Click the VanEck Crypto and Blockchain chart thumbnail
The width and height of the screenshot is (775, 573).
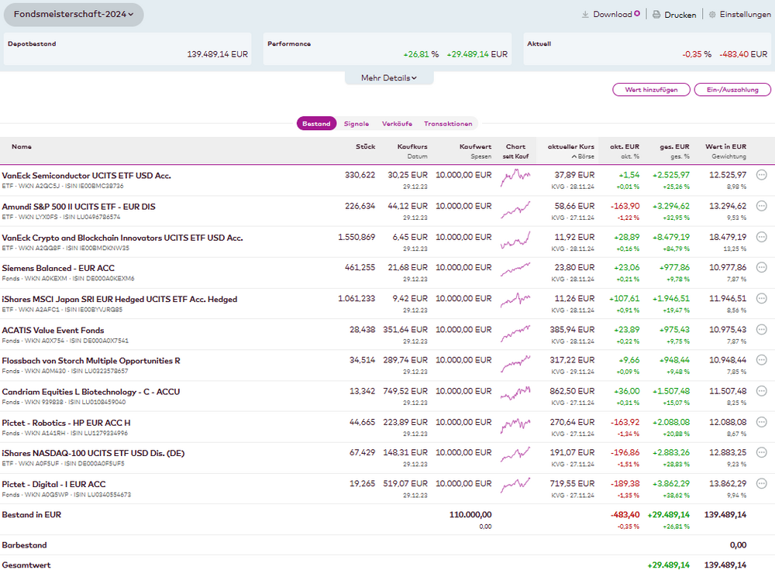[x=515, y=241]
